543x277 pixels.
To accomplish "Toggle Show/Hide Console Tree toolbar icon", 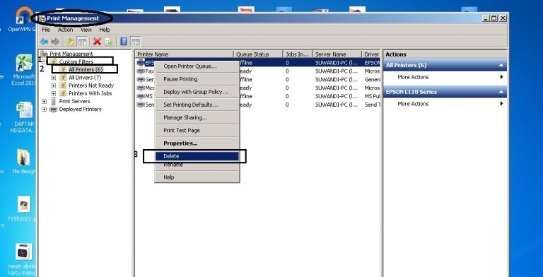I will pos(82,42).
